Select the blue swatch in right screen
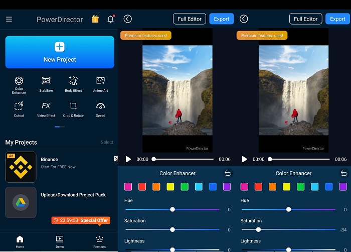The image size is (351, 252). click(329, 187)
